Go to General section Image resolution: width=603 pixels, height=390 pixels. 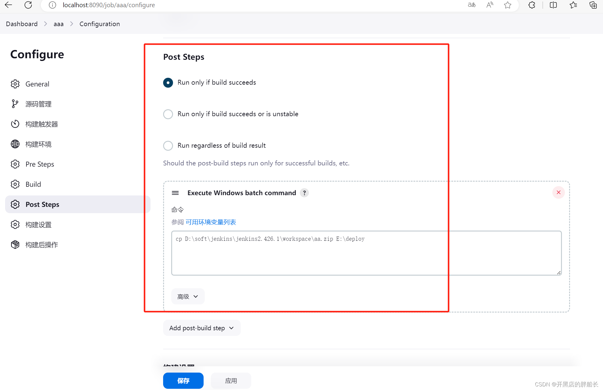[x=78, y=84]
